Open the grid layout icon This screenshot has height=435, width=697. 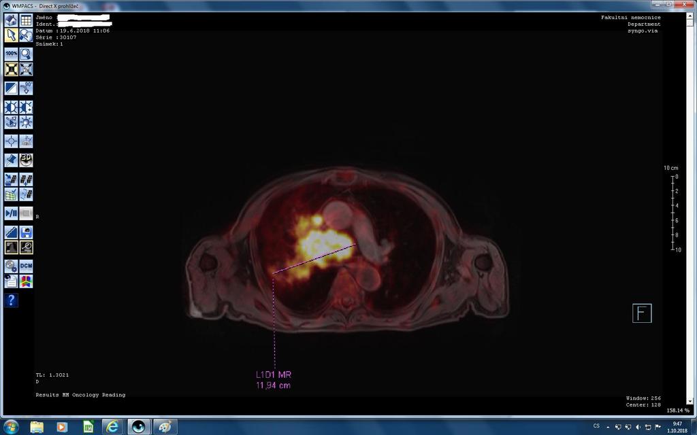point(27,20)
